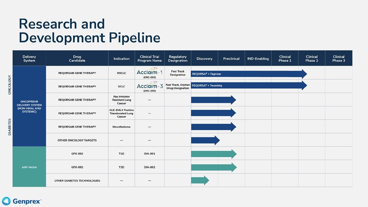Click the IND-Enabling column header
This screenshot has height=207, width=368.
click(258, 58)
